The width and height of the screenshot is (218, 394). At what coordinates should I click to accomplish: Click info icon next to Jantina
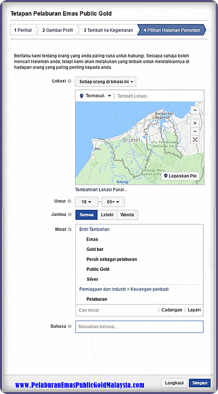coord(70,214)
